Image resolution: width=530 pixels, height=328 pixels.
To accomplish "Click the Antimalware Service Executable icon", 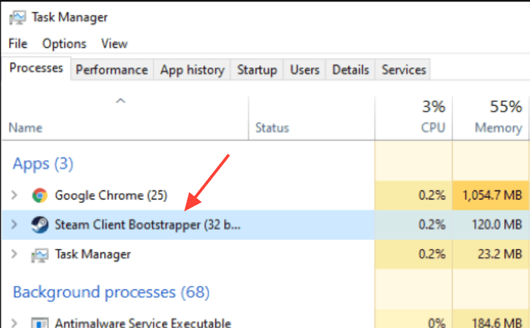I will pos(39,322).
